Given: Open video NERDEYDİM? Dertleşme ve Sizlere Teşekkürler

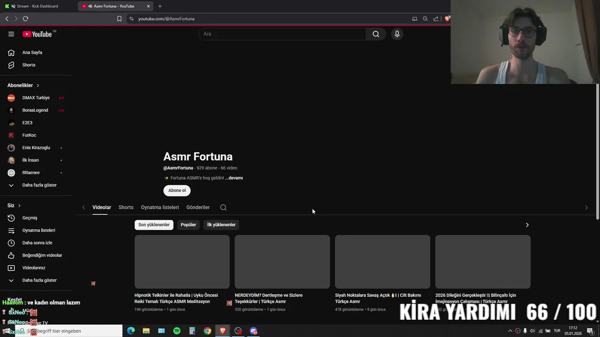Looking at the screenshot, I should (x=269, y=298).
